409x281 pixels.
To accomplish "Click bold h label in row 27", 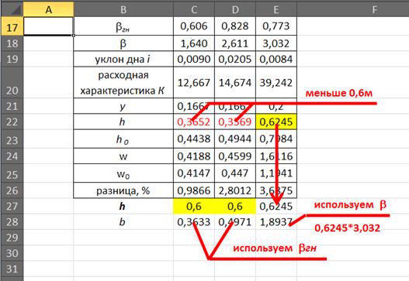I will pyautogui.click(x=123, y=207).
